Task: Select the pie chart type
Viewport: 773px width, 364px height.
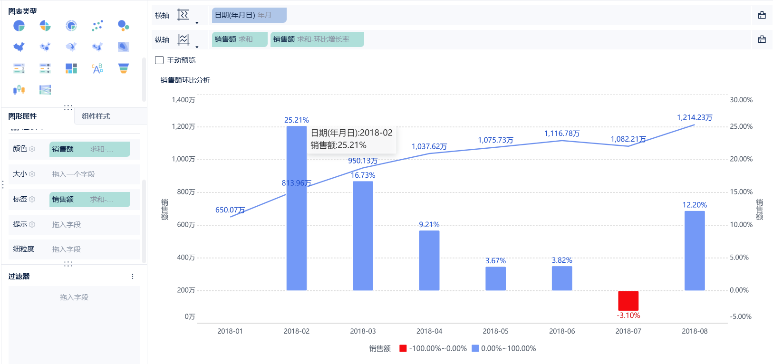Action: 19,26
